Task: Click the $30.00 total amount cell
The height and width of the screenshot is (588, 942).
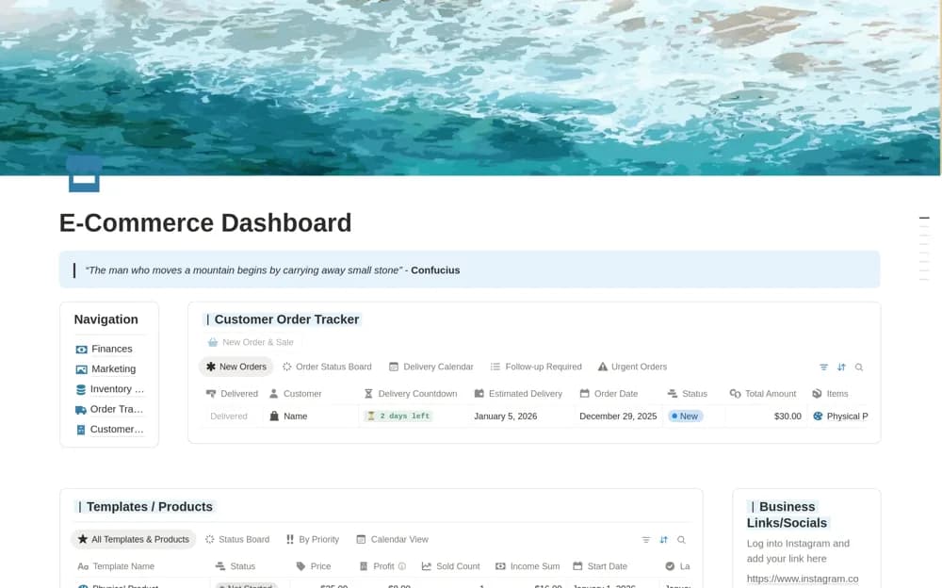Action: [x=788, y=416]
